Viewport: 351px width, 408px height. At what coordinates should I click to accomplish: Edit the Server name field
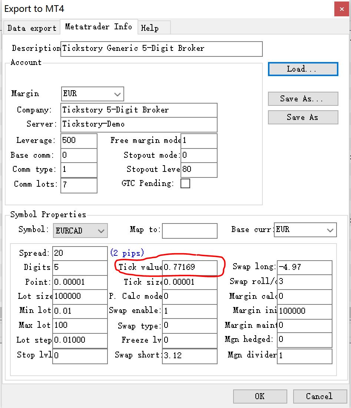pyautogui.click(x=139, y=124)
